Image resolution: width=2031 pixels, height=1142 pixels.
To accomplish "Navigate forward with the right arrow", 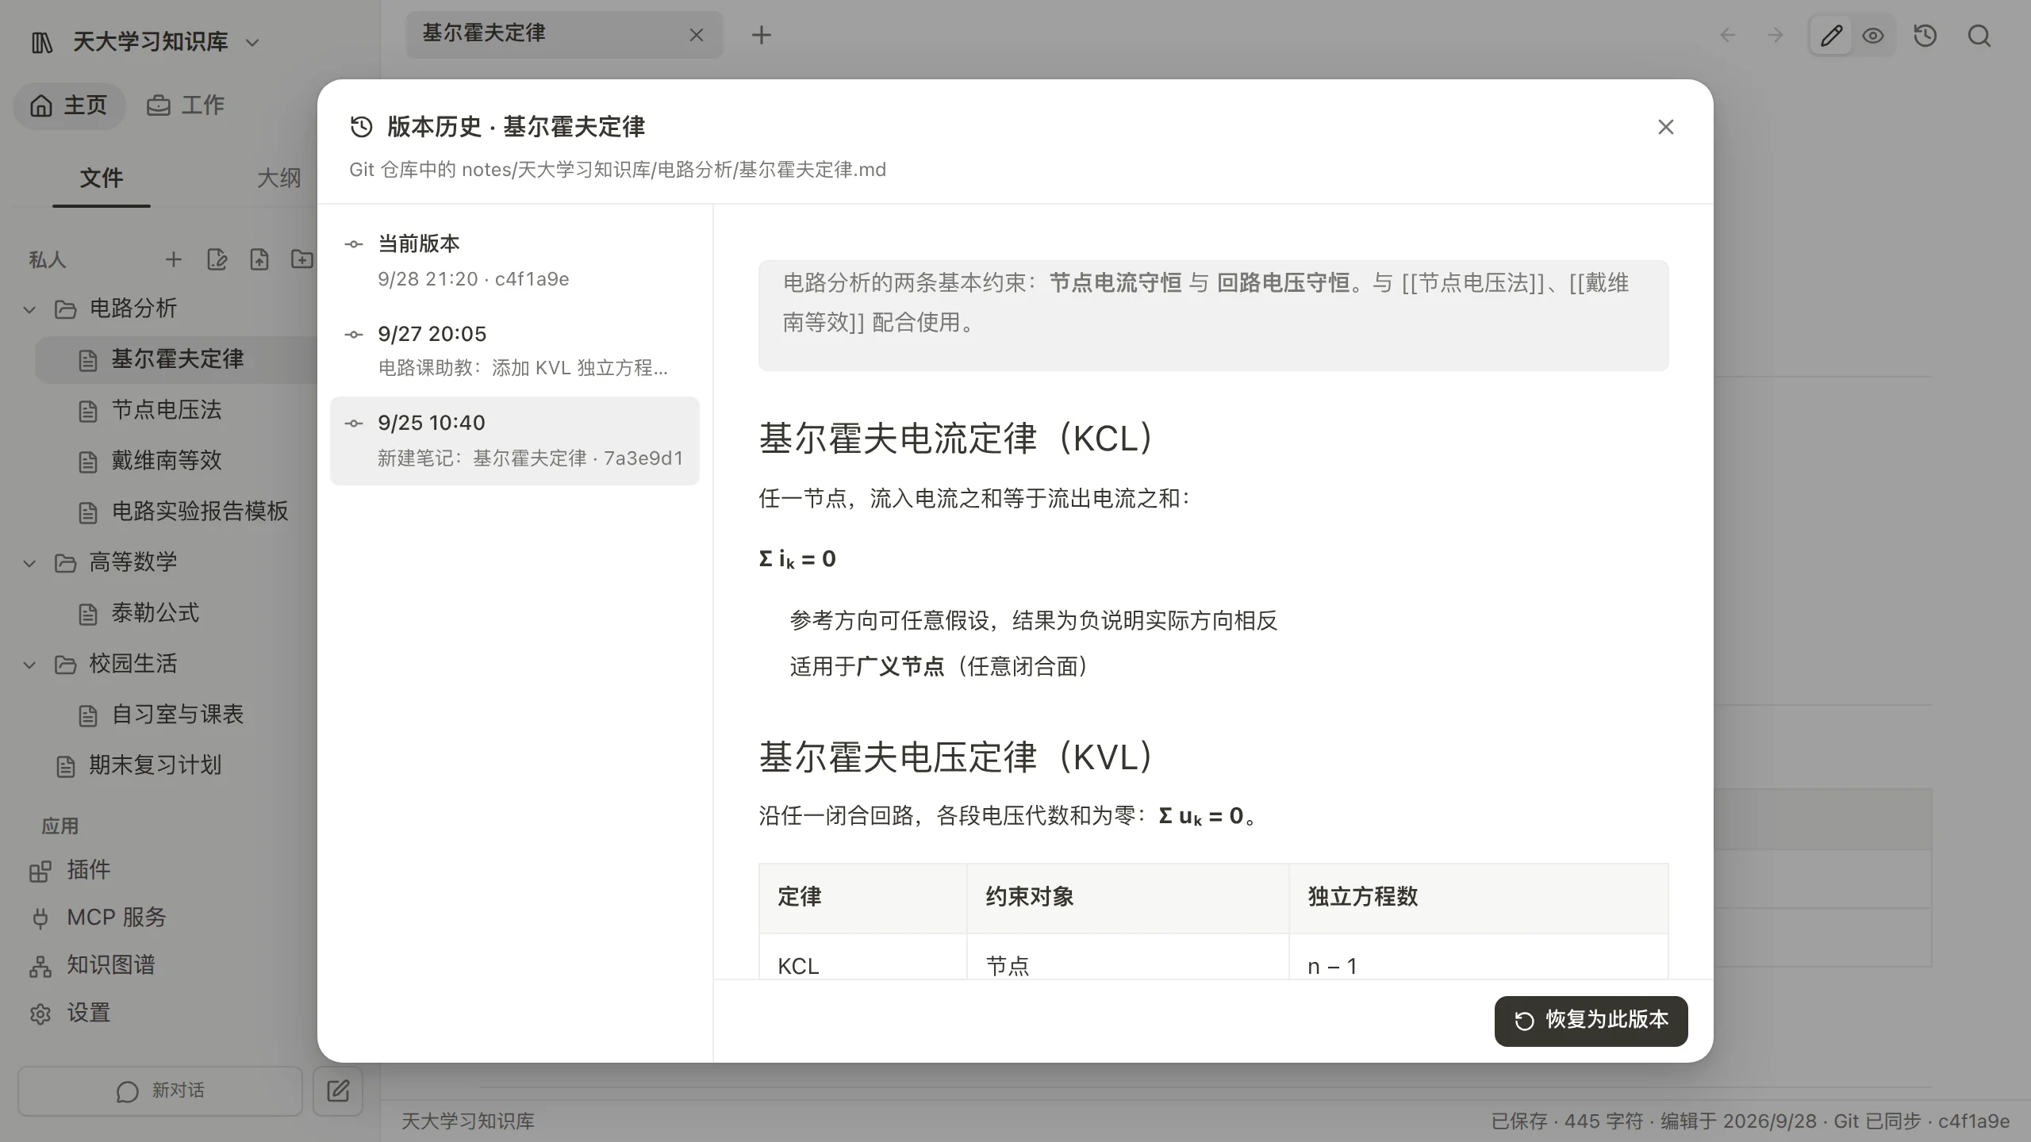I will pos(1776,36).
